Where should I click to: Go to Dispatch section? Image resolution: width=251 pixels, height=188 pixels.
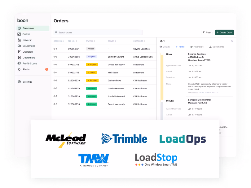coord(28,52)
